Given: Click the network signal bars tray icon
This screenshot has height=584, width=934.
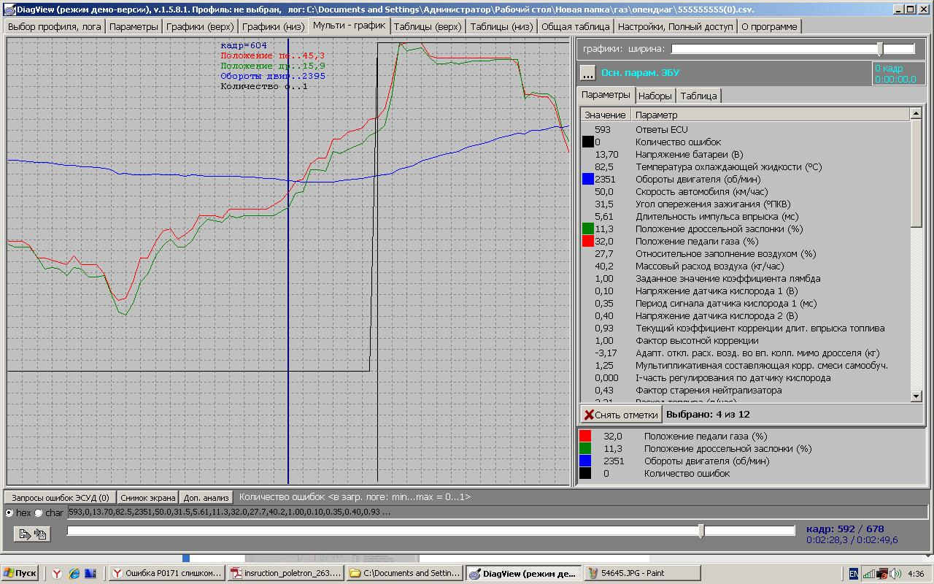Looking at the screenshot, I should click(x=868, y=574).
